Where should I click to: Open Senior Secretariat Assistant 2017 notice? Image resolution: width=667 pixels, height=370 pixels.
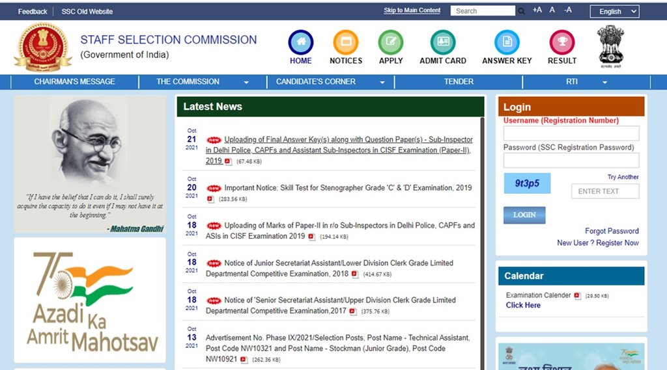(x=330, y=306)
